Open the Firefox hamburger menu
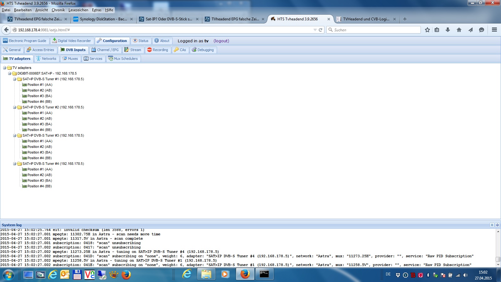Viewport: 501px width, 282px height. (494, 30)
